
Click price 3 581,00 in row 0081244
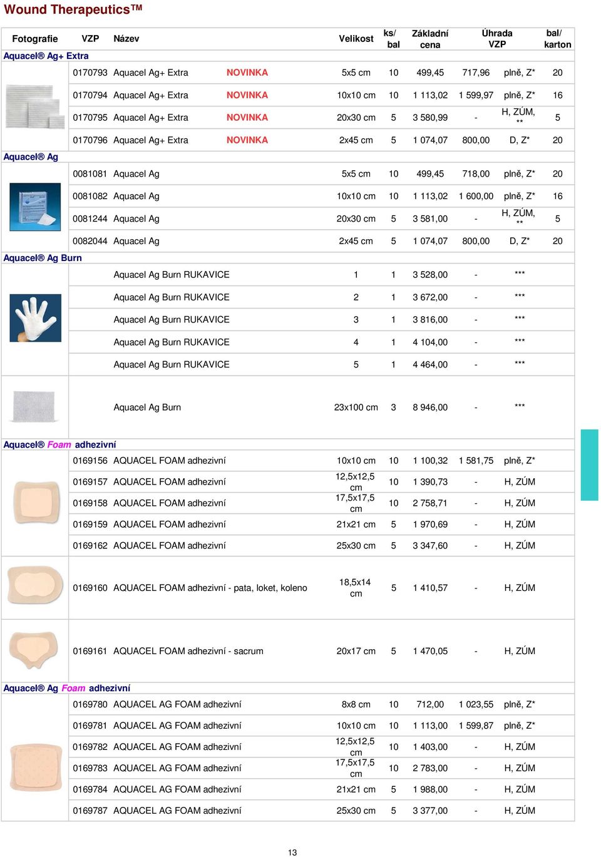pos(430,219)
